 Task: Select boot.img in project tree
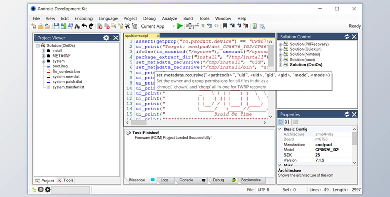point(60,66)
